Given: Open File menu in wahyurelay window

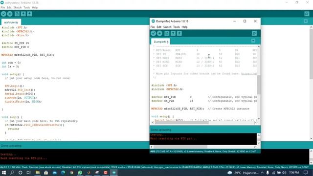Looking at the screenshot, I should [x=2, y=7].
